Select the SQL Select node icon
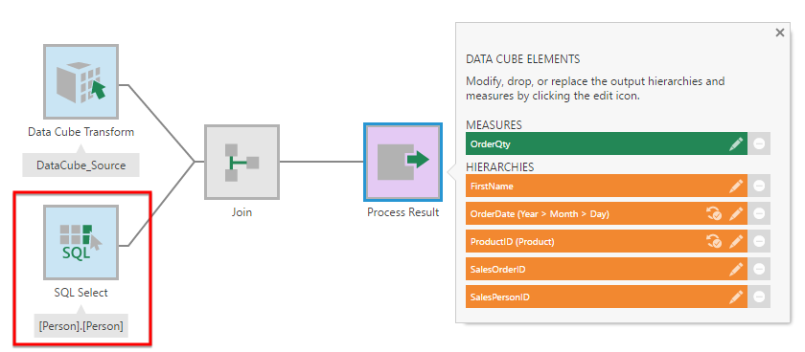Viewport: 805px width, 352px height. [81, 243]
